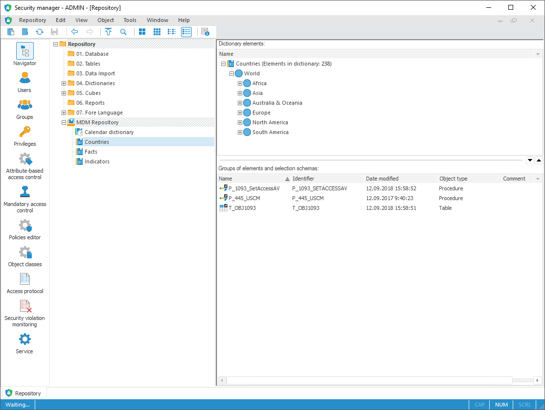The width and height of the screenshot is (545, 410).
Task: Open the Access protocol section
Action: pos(24,282)
